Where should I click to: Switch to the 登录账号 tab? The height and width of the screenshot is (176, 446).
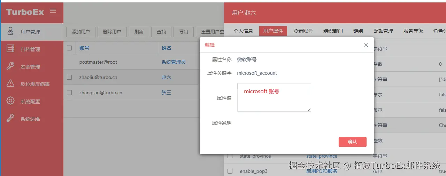(x=303, y=31)
